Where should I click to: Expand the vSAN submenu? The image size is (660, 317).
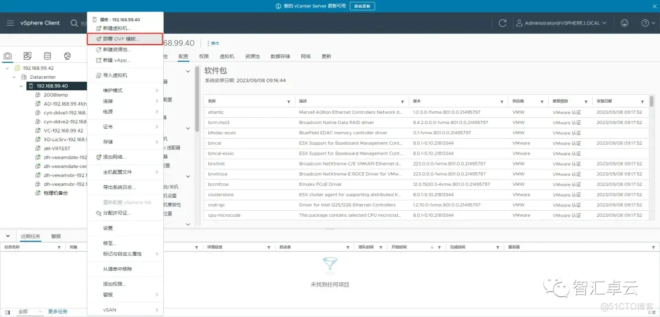pos(125,310)
